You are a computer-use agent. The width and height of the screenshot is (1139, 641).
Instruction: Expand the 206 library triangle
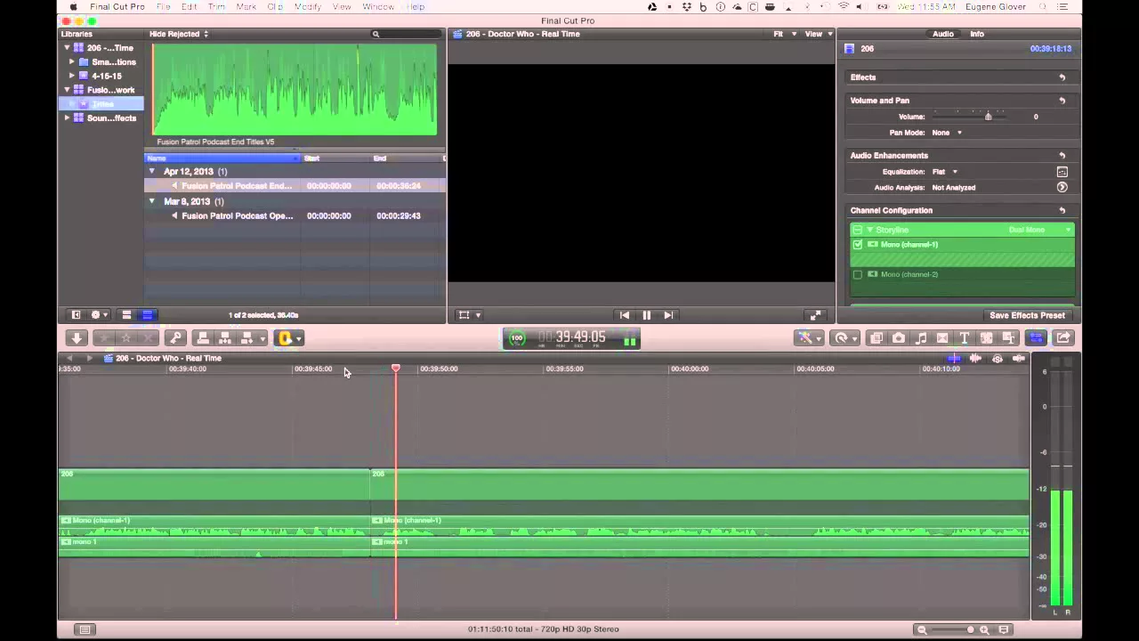point(67,48)
